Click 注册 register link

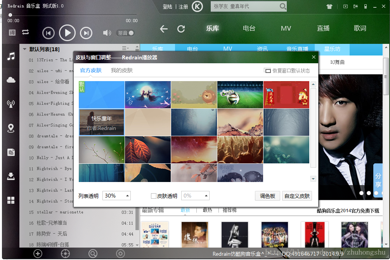click(183, 7)
